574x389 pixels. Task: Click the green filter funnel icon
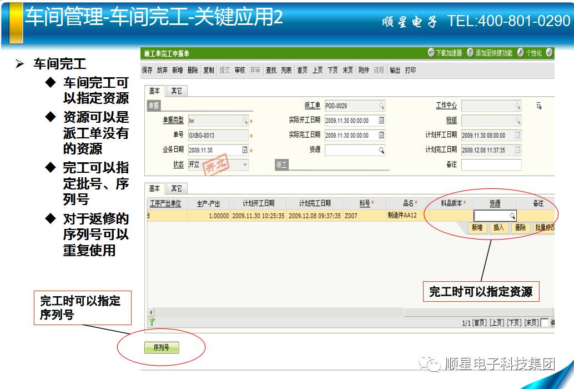pos(152,322)
